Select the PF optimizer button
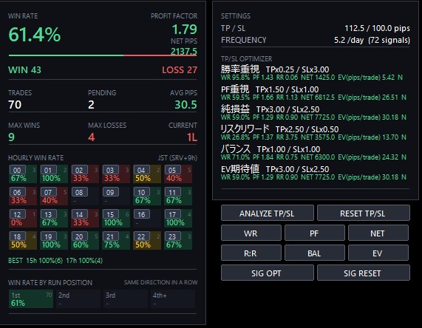 [315, 233]
